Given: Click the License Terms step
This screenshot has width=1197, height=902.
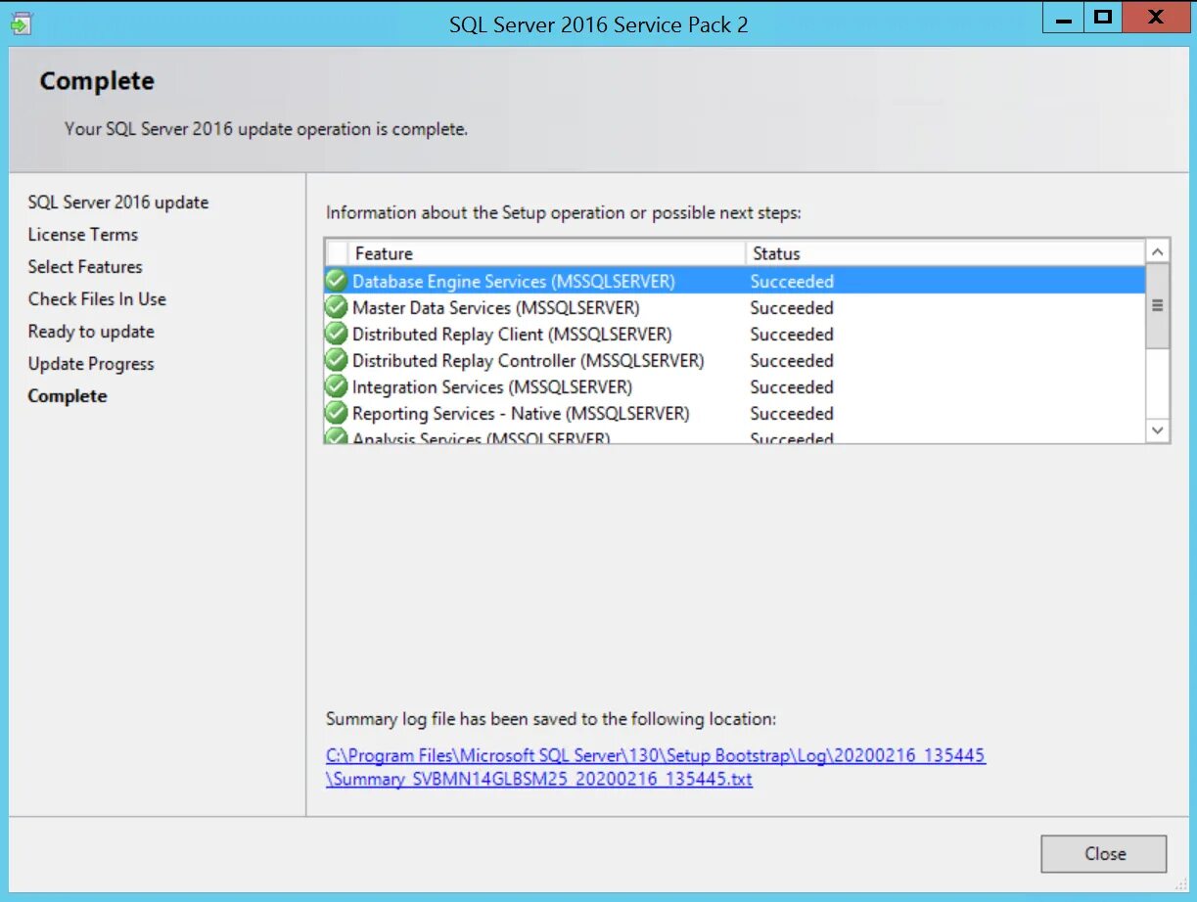Looking at the screenshot, I should pos(83,235).
